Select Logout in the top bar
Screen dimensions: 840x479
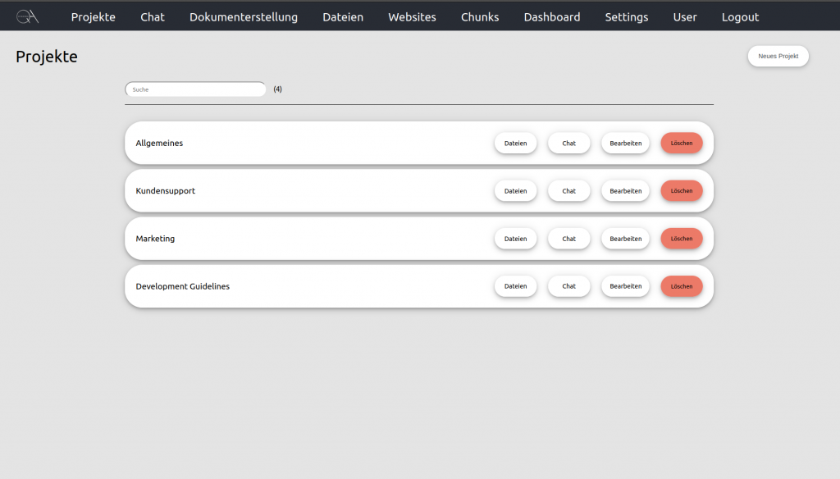point(740,17)
